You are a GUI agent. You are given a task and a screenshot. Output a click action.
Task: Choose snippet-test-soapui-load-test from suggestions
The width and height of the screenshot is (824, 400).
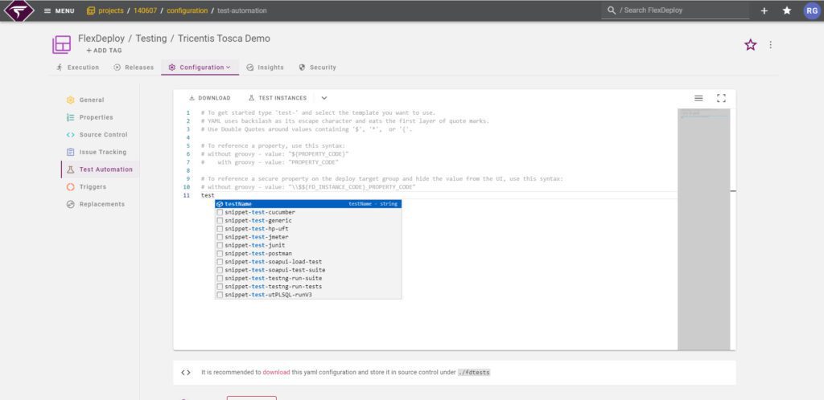[308, 262]
